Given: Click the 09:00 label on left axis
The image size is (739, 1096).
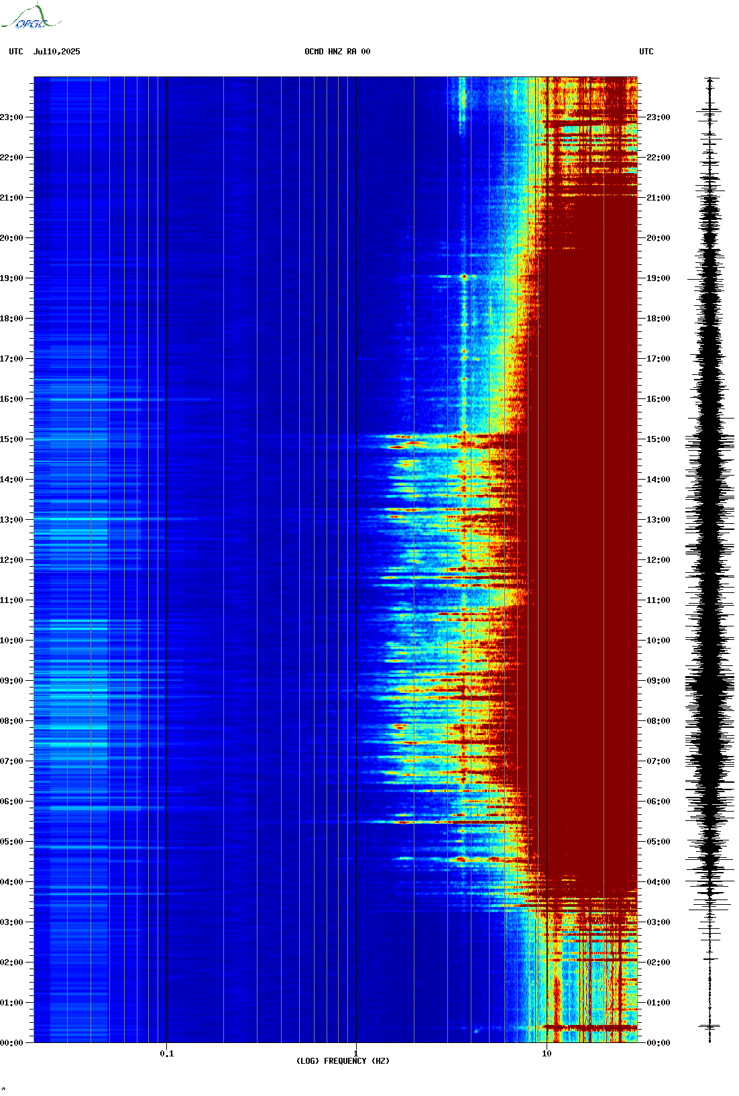Looking at the screenshot, I should pyautogui.click(x=11, y=681).
